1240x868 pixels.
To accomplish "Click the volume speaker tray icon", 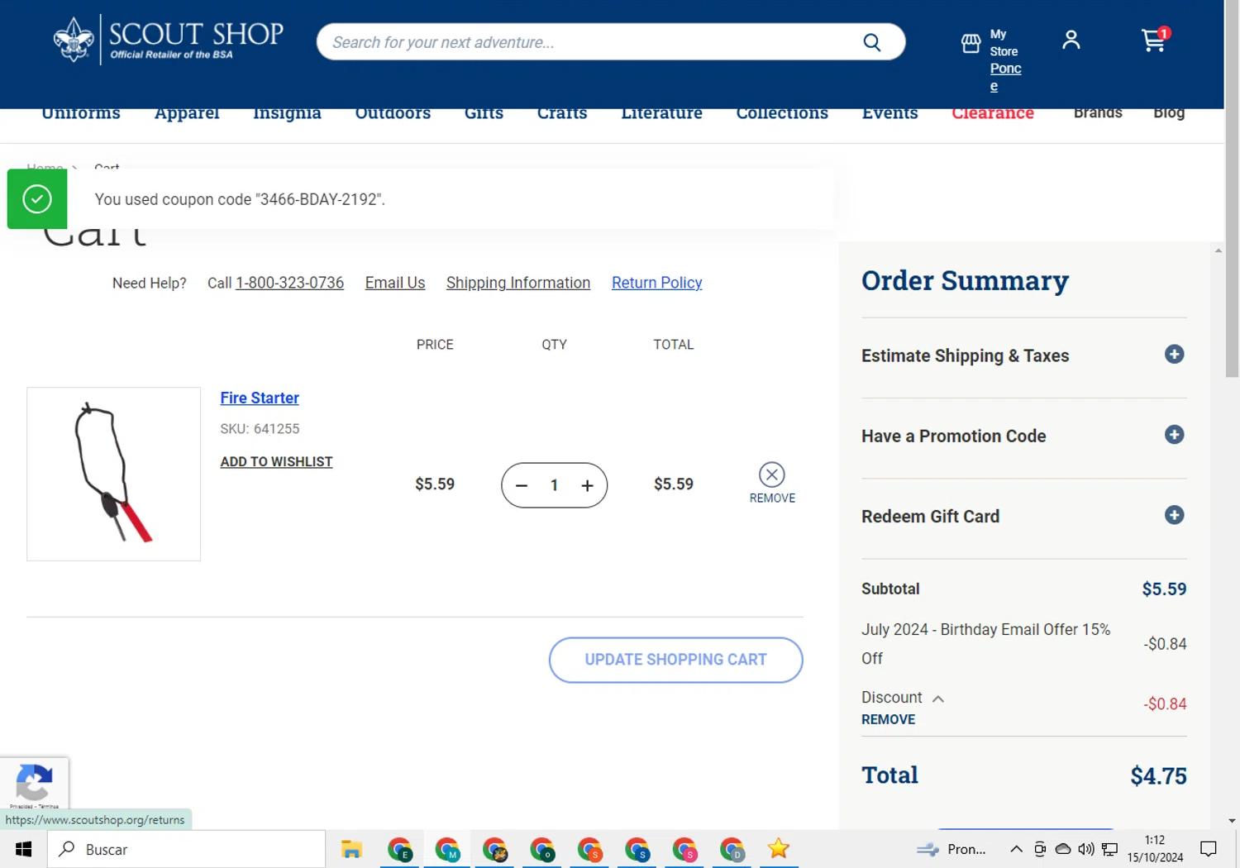I will (1086, 849).
